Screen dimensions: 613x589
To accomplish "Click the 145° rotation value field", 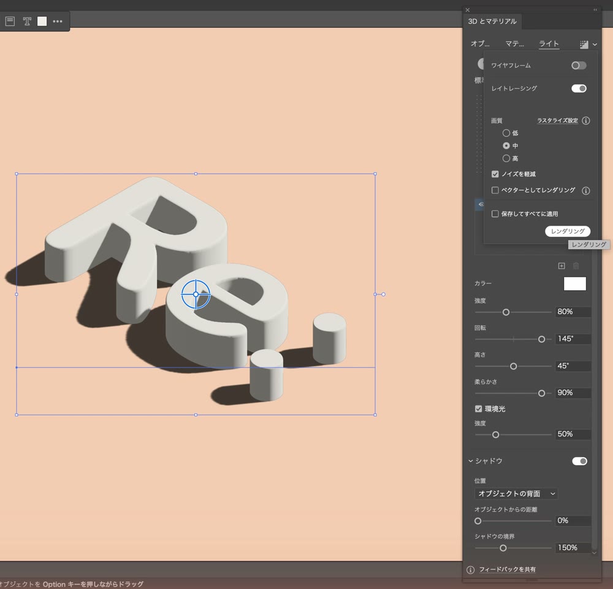I will point(573,339).
